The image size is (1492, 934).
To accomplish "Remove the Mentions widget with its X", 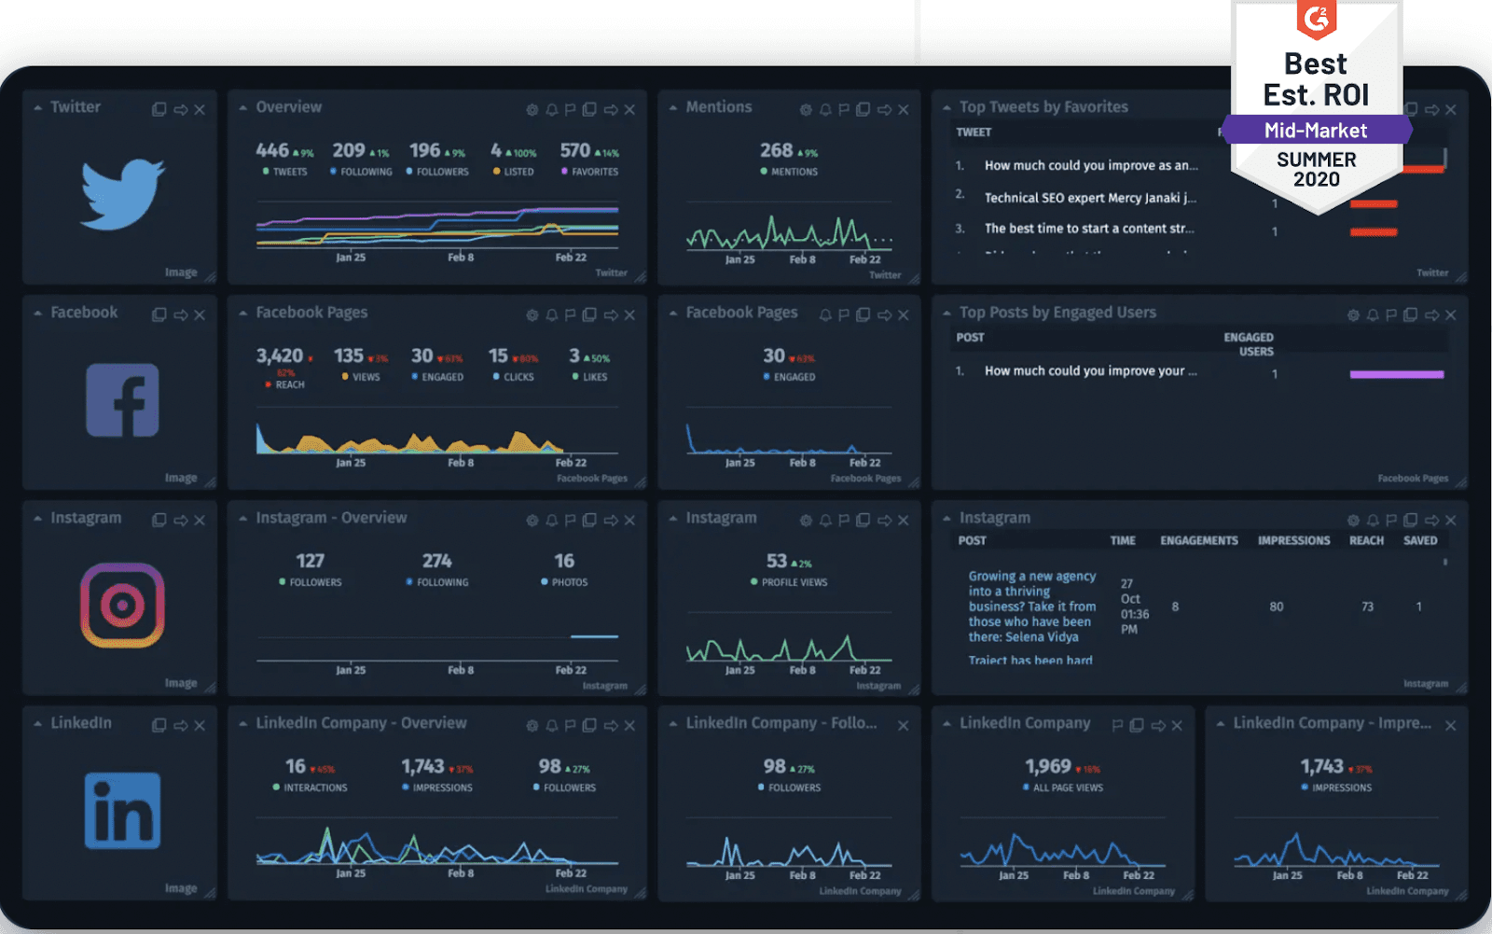I will pyautogui.click(x=904, y=110).
